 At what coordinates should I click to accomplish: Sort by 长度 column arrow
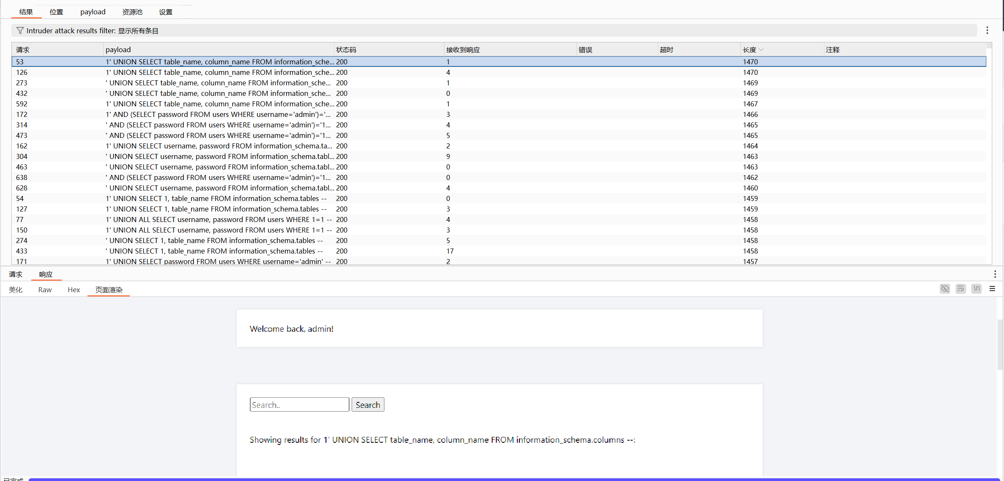[x=761, y=50]
